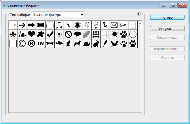This screenshot has height=124, width=190.
Task: Select the lightning bolt shape
Action: [x=68, y=25]
